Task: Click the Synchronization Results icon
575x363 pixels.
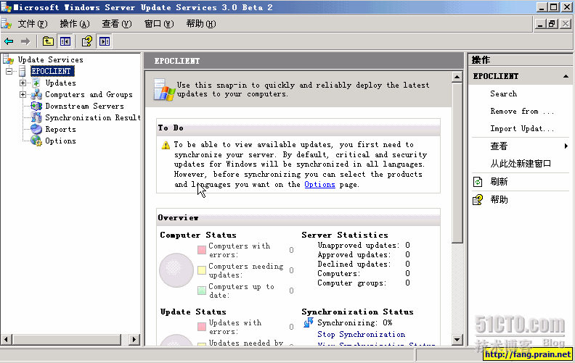Action: pyautogui.click(x=36, y=118)
